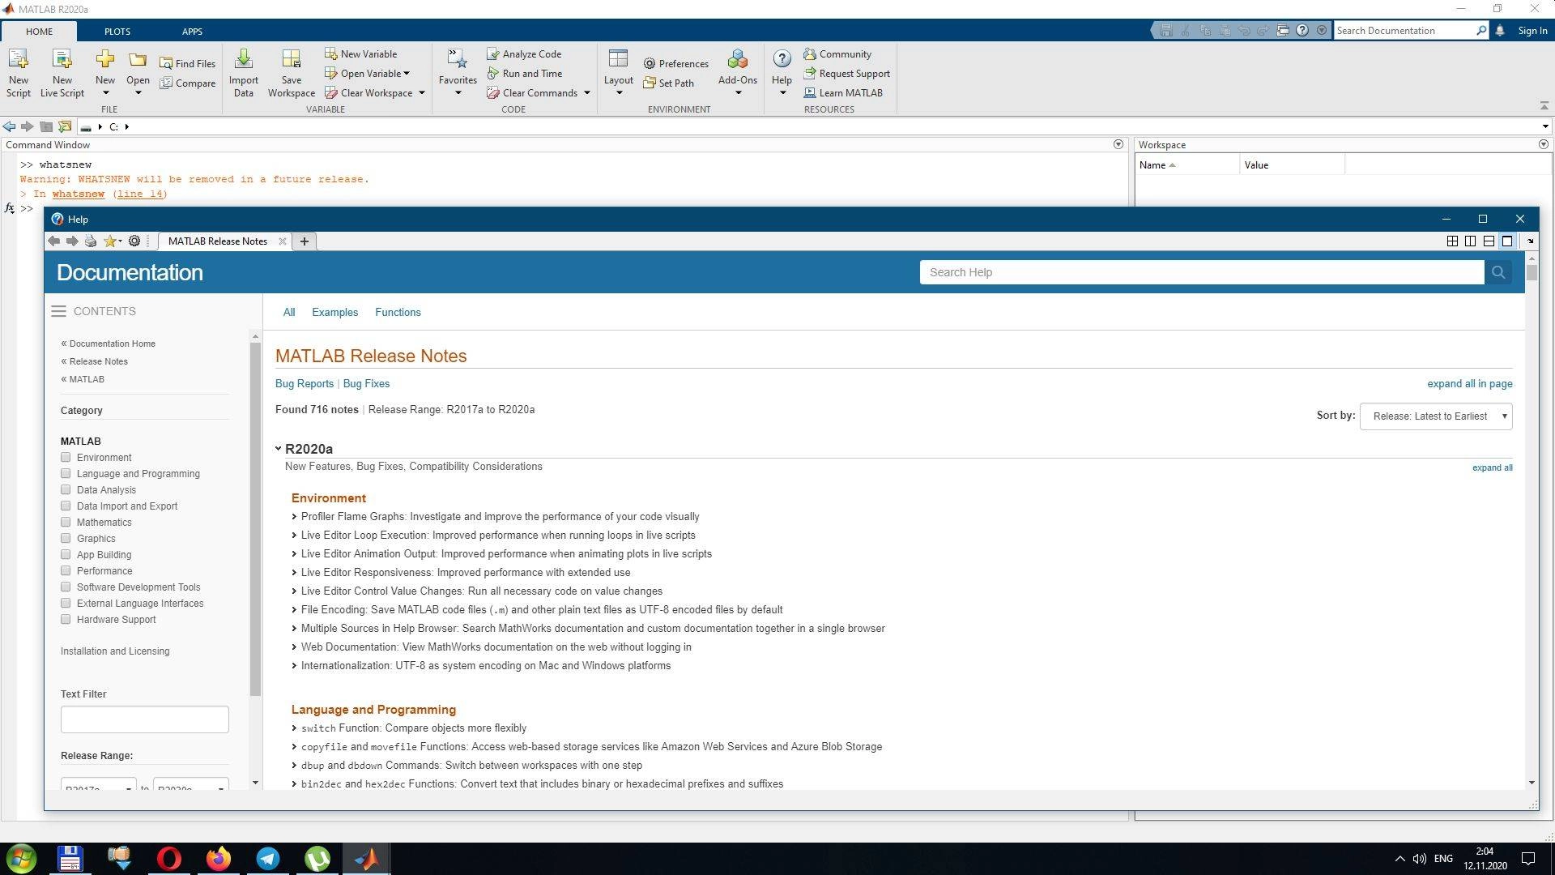The height and width of the screenshot is (875, 1555).
Task: Click Request Support
Action: tap(846, 73)
